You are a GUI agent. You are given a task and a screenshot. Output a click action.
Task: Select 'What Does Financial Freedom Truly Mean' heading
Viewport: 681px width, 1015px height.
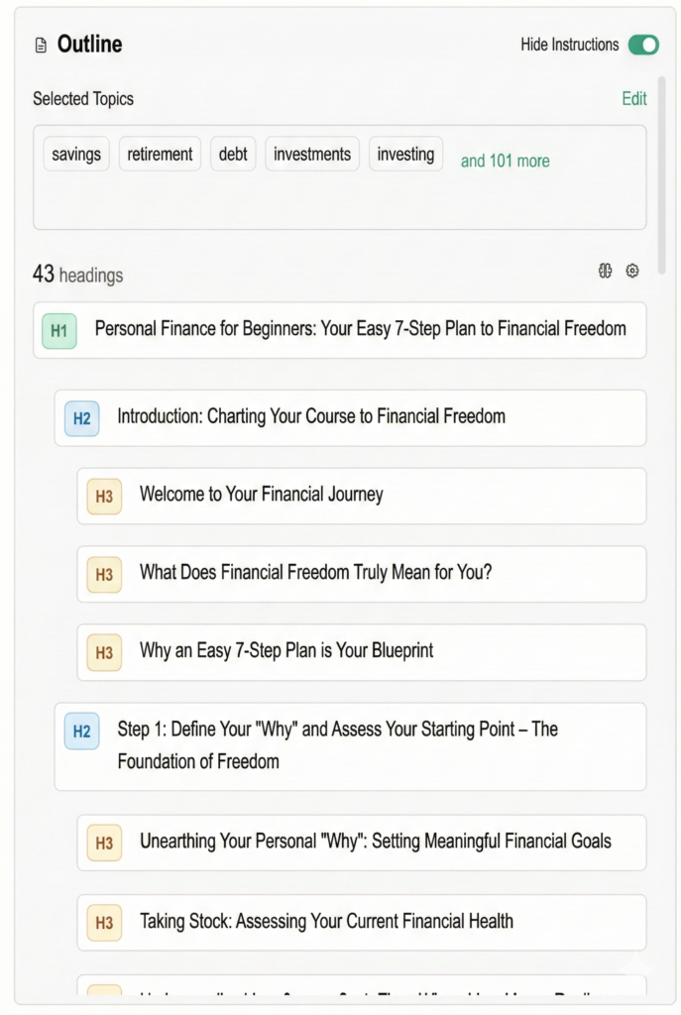point(315,573)
